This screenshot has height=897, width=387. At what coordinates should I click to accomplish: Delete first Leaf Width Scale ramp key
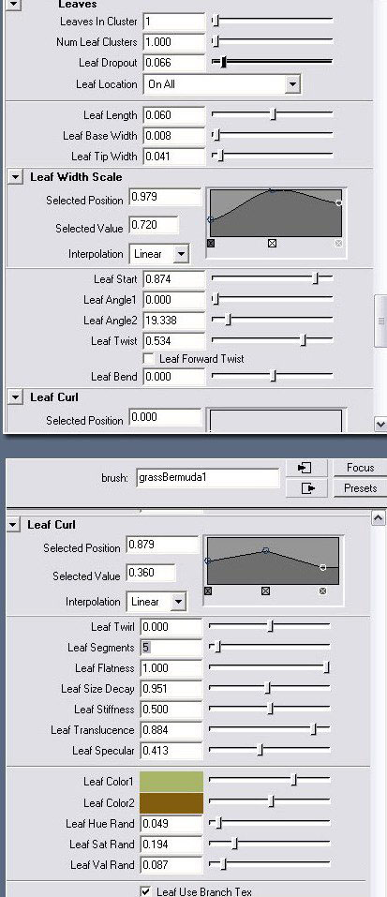(x=210, y=243)
